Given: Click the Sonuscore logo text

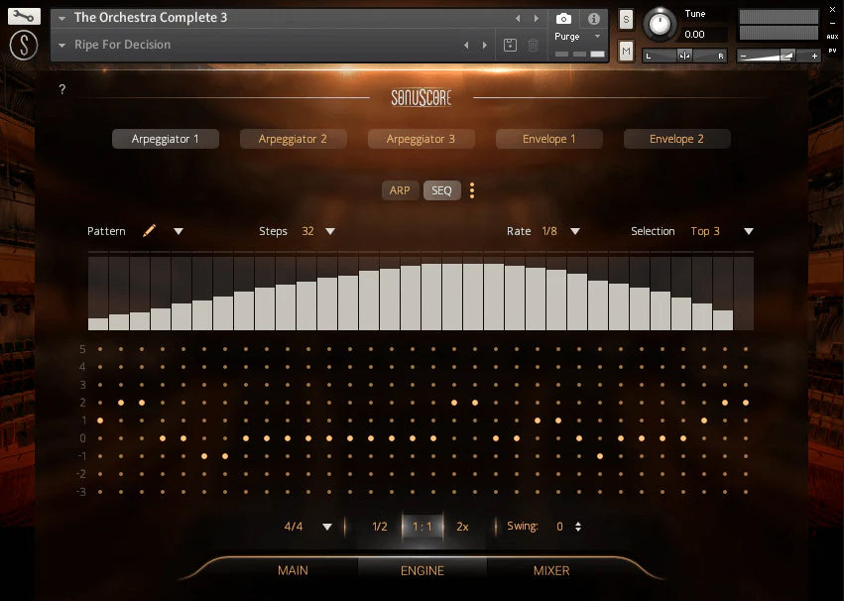Looking at the screenshot, I should pos(421,97).
